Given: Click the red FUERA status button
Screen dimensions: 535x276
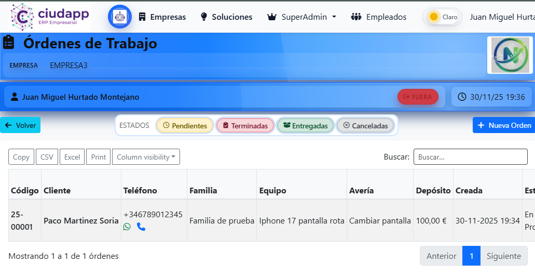Looking at the screenshot, I should (x=418, y=97).
